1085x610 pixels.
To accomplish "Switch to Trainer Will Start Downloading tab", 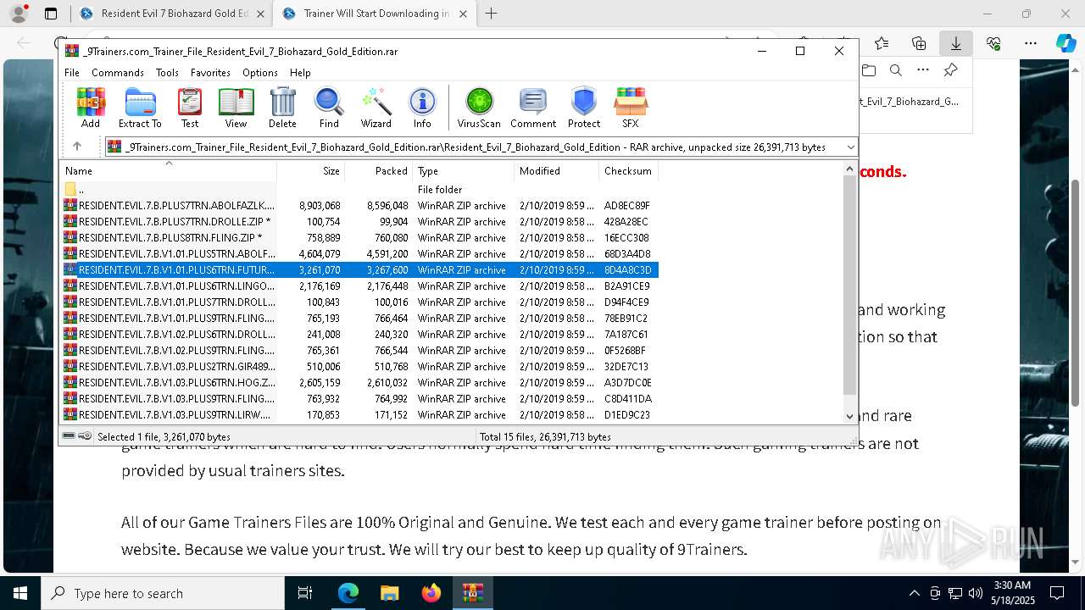I will click(374, 14).
